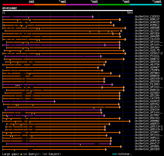
Task: Select the UniRef100_Q2U6Q3 hit label
Action: tap(147, 93)
